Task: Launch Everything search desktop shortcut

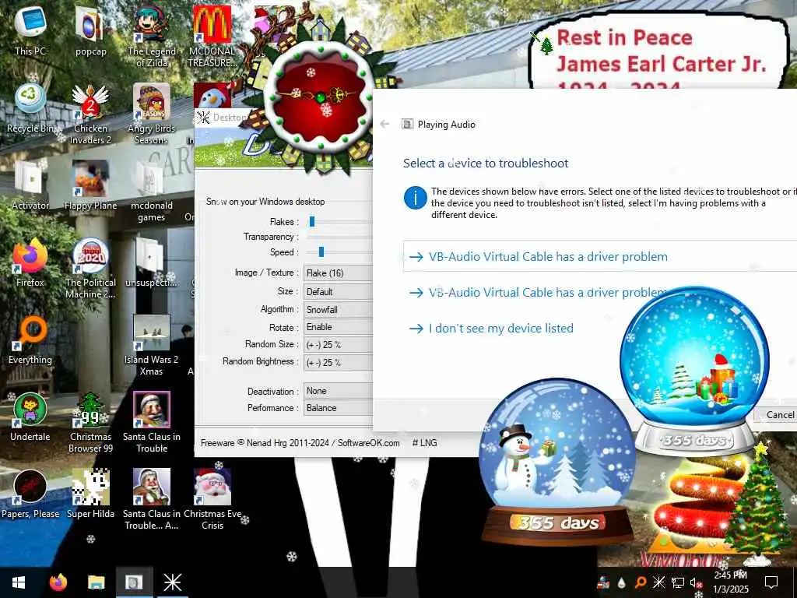Action: tap(30, 339)
